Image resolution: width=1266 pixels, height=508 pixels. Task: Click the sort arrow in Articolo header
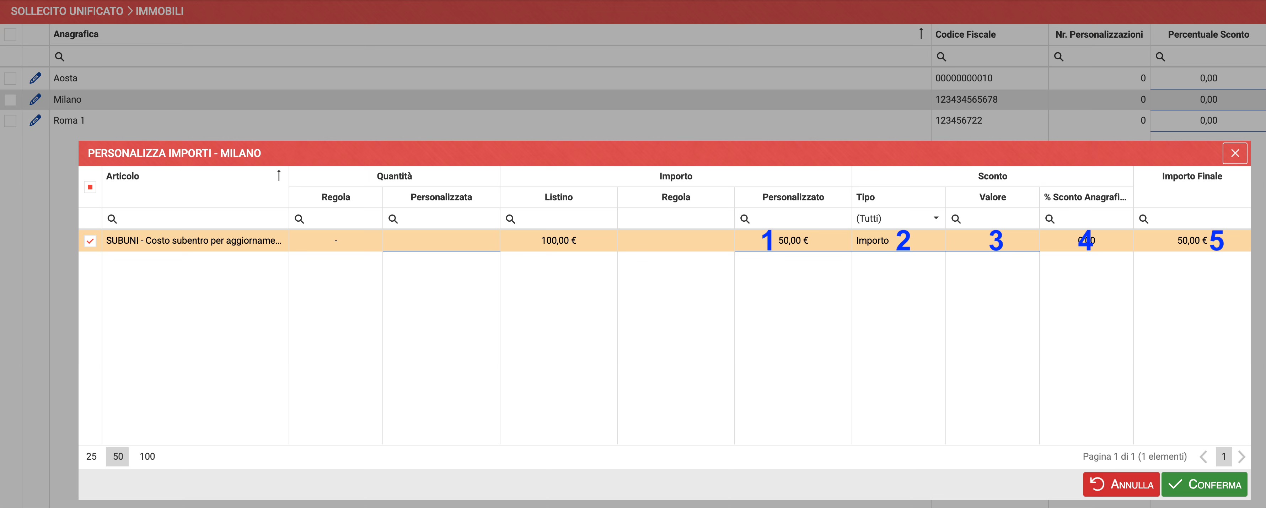pyautogui.click(x=279, y=176)
